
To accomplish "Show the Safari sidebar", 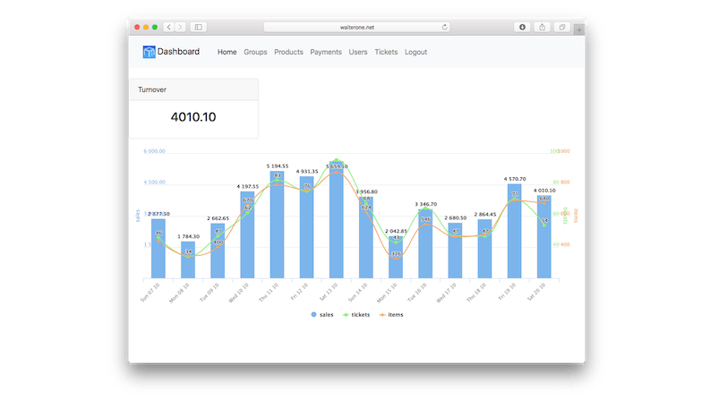I will pyautogui.click(x=199, y=28).
